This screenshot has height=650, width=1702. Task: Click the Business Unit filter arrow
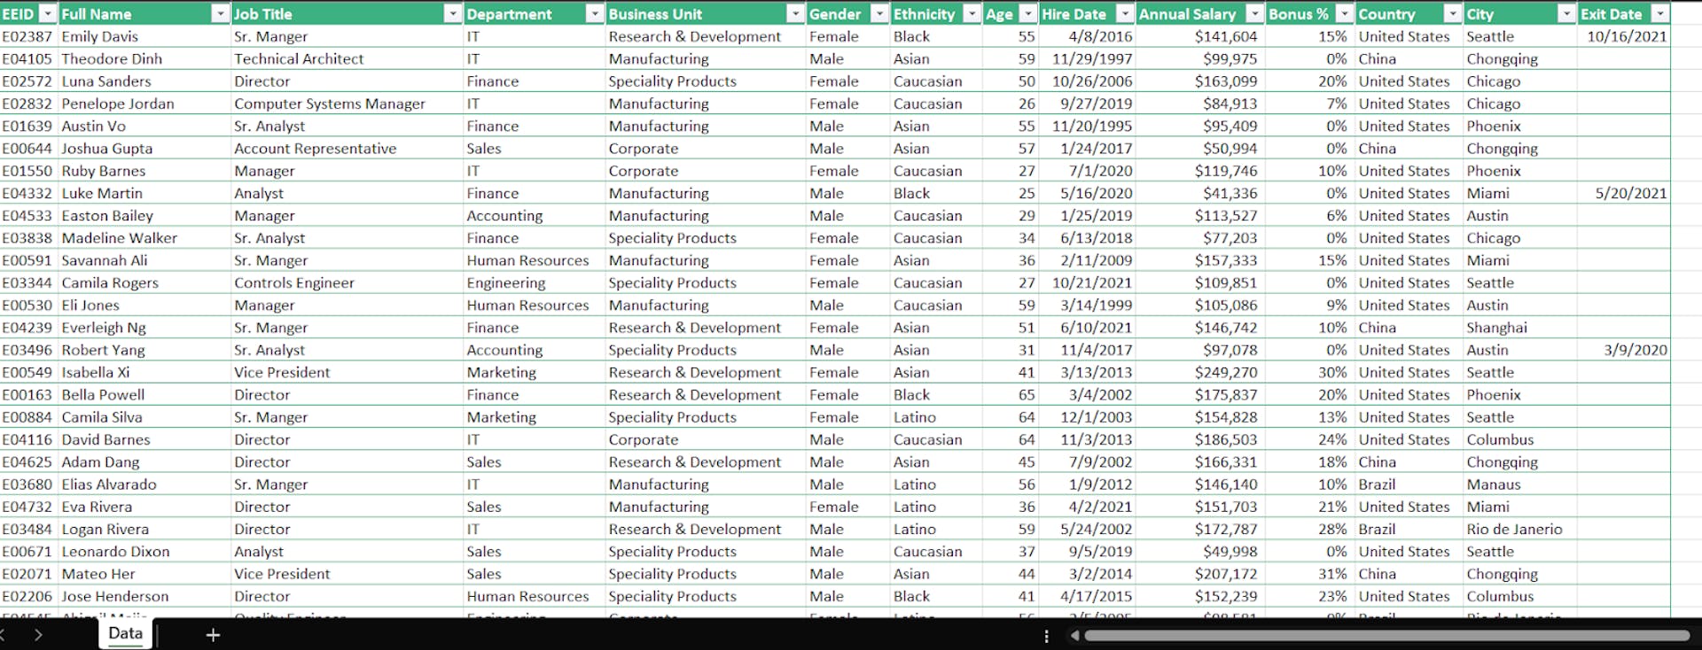pos(795,14)
